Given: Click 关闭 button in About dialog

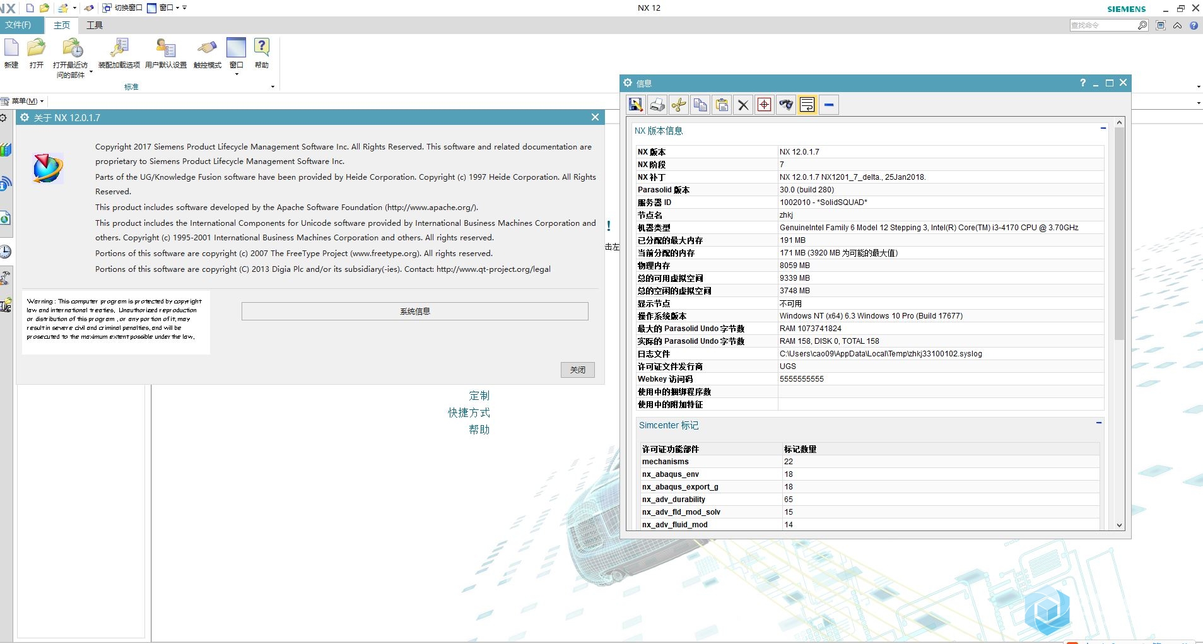Looking at the screenshot, I should pos(578,370).
